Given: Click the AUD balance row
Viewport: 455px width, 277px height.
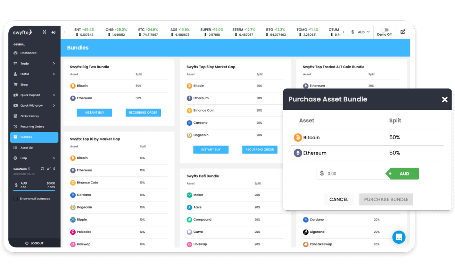Looking at the screenshot, I should 34,186.
